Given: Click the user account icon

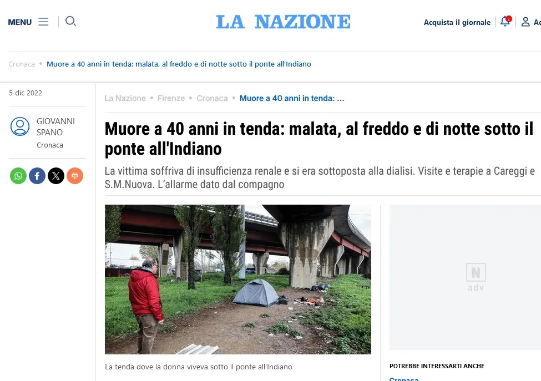Looking at the screenshot, I should (x=525, y=22).
